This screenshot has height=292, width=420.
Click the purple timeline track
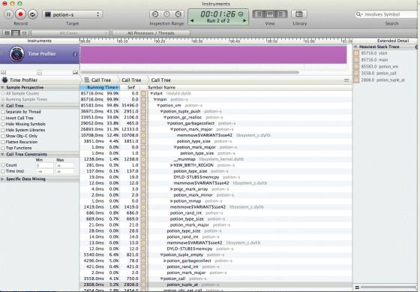[x=213, y=55]
